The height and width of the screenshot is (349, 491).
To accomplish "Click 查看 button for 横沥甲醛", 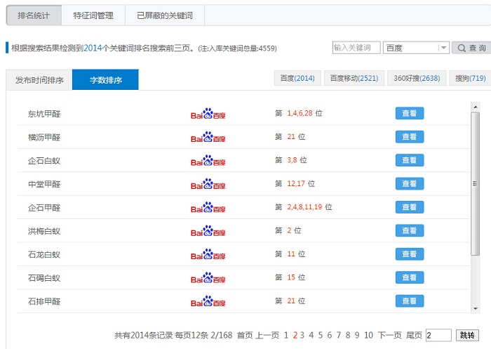I will click(410, 137).
